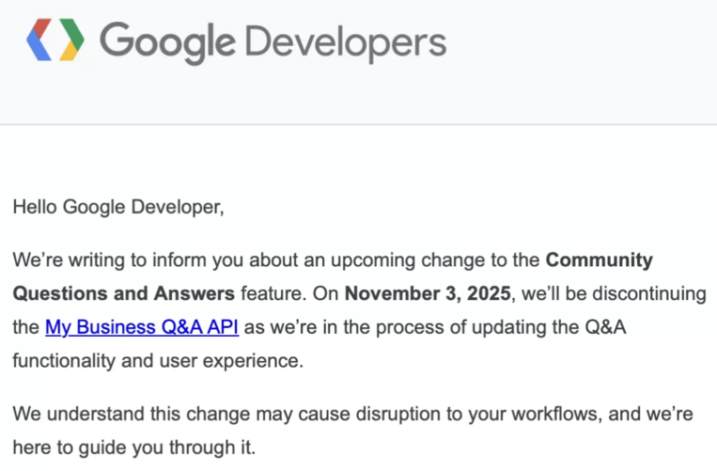Click the "Google" wordmark in the header
The image size is (717, 471).
[167, 42]
